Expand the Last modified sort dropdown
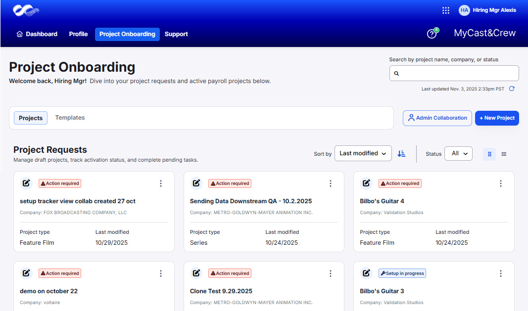The width and height of the screenshot is (528, 311). click(363, 154)
